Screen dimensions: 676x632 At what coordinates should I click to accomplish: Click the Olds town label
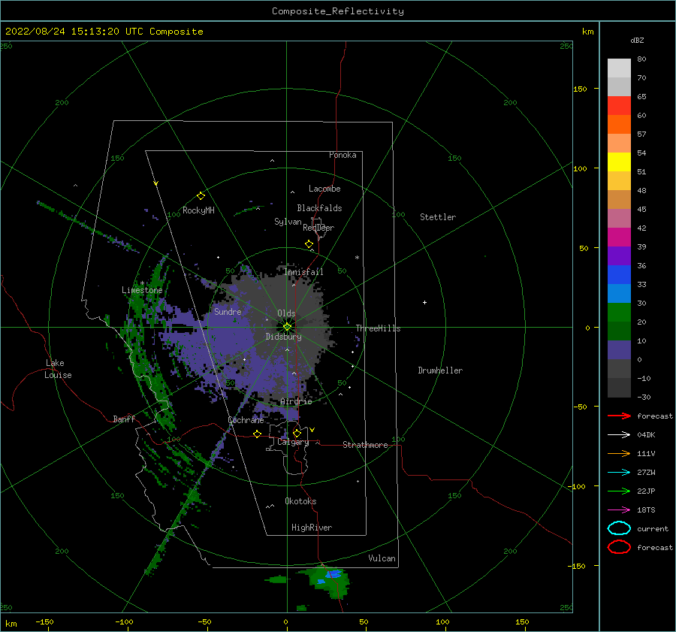286,313
